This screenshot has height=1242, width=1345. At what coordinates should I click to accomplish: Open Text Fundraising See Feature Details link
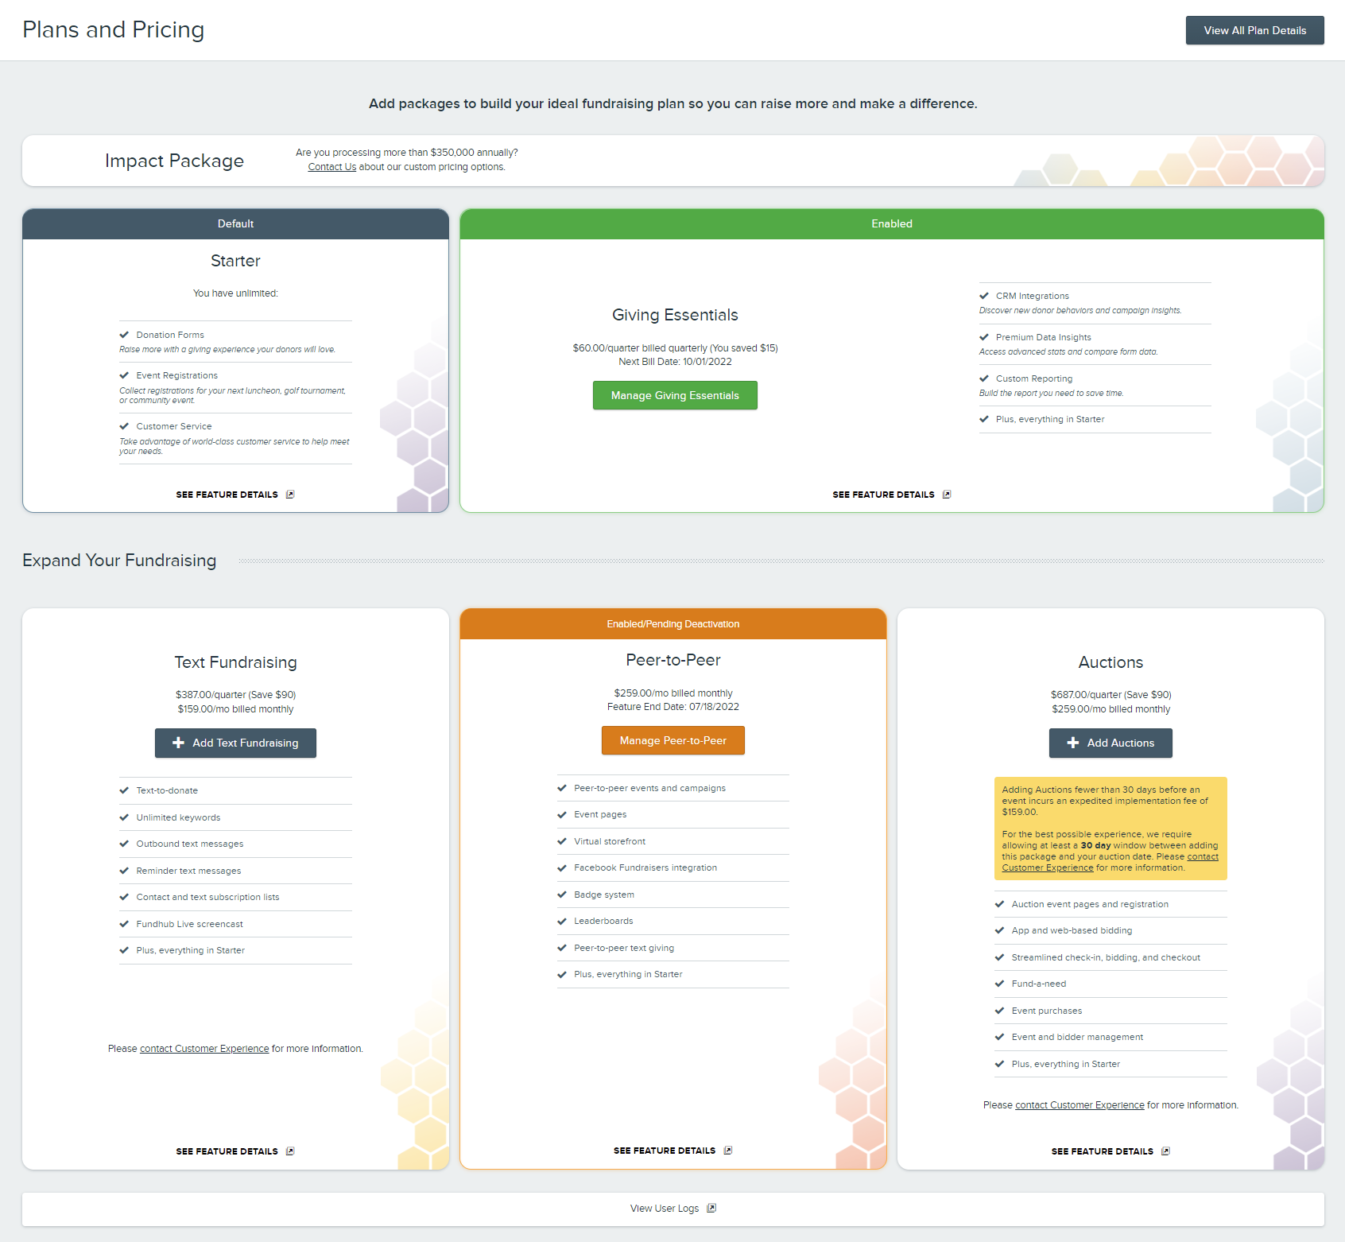tap(227, 1151)
